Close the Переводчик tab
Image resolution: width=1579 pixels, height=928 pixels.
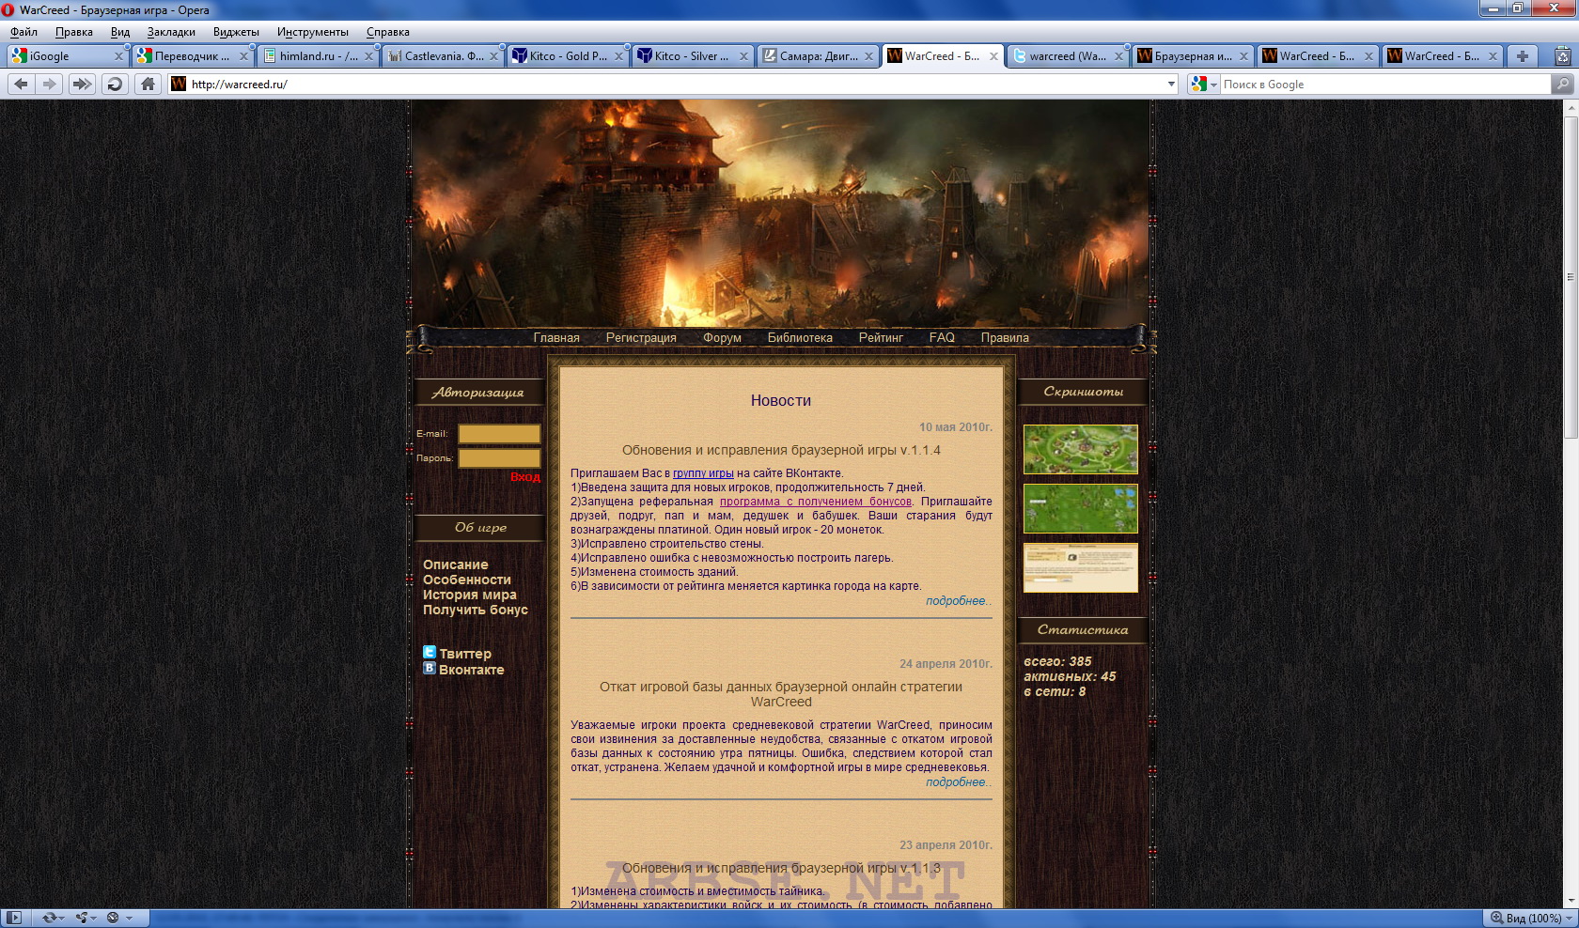[243, 56]
